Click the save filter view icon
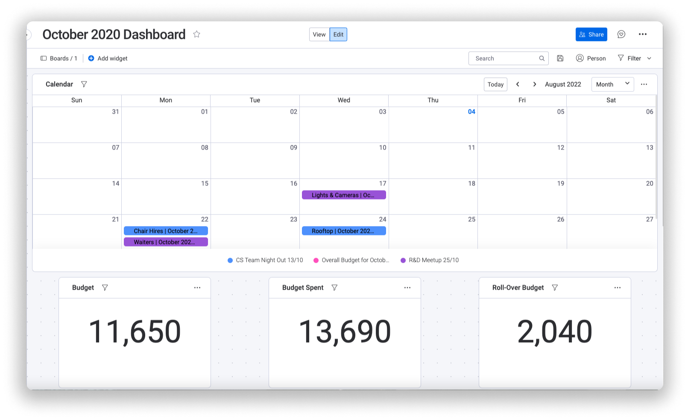Viewport: 688px width, 420px height. point(560,58)
